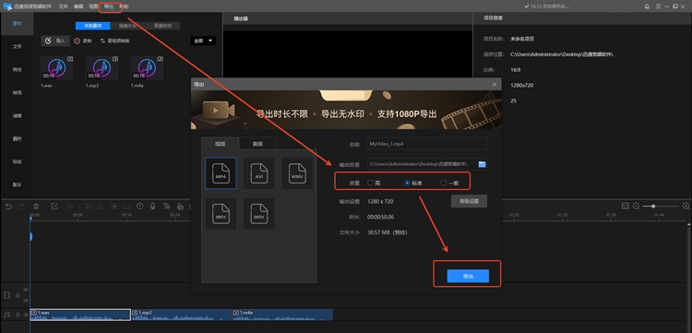Toggle the lower eye on the video track
Screen dimensions: 692x333
point(26,301)
